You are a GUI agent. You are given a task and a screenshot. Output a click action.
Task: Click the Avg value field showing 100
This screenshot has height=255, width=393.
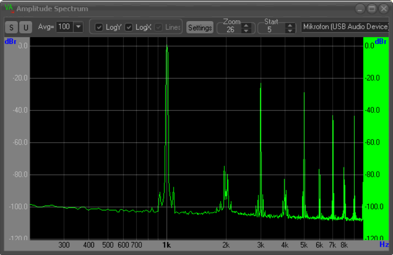pyautogui.click(x=64, y=27)
